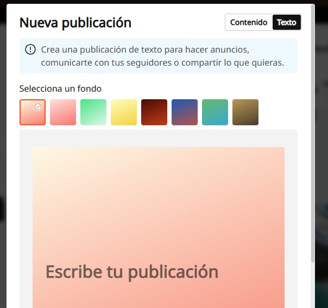Screen dimensions: 328x308
Task: Click the "Selecciona un fondo" label
Action: click(60, 88)
